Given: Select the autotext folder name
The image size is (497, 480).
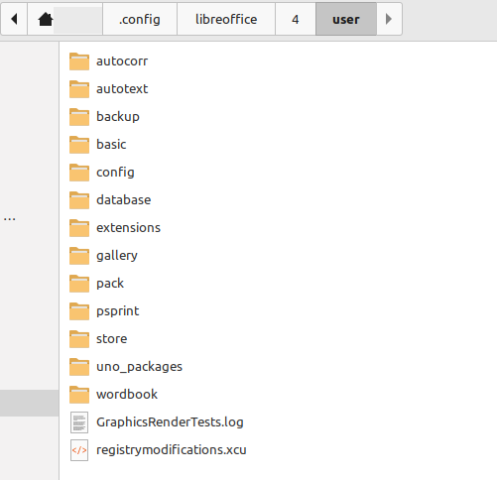Looking at the screenshot, I should click(x=122, y=89).
